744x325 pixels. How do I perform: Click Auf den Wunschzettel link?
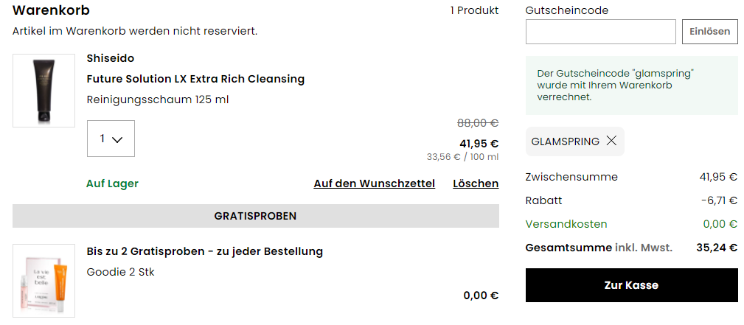pos(375,184)
